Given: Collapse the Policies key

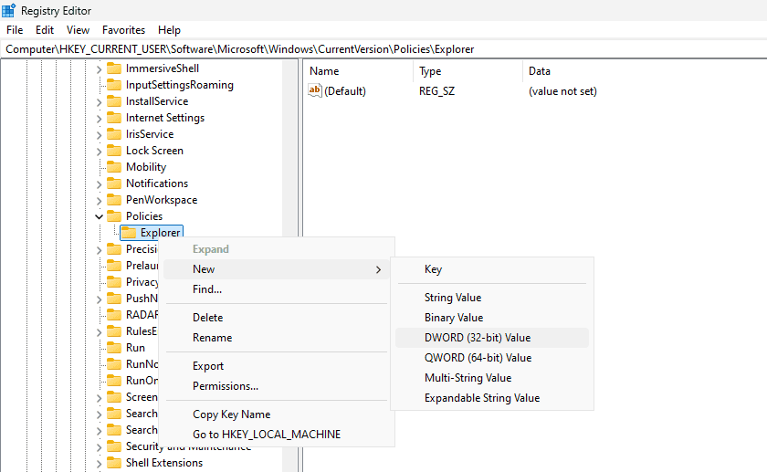Looking at the screenshot, I should (99, 216).
